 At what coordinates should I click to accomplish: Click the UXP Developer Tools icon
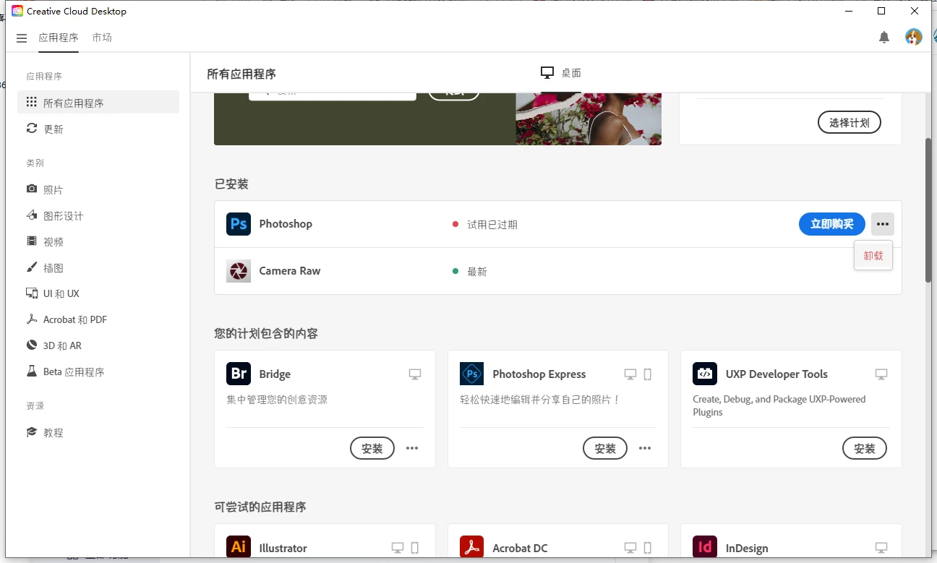coord(705,374)
